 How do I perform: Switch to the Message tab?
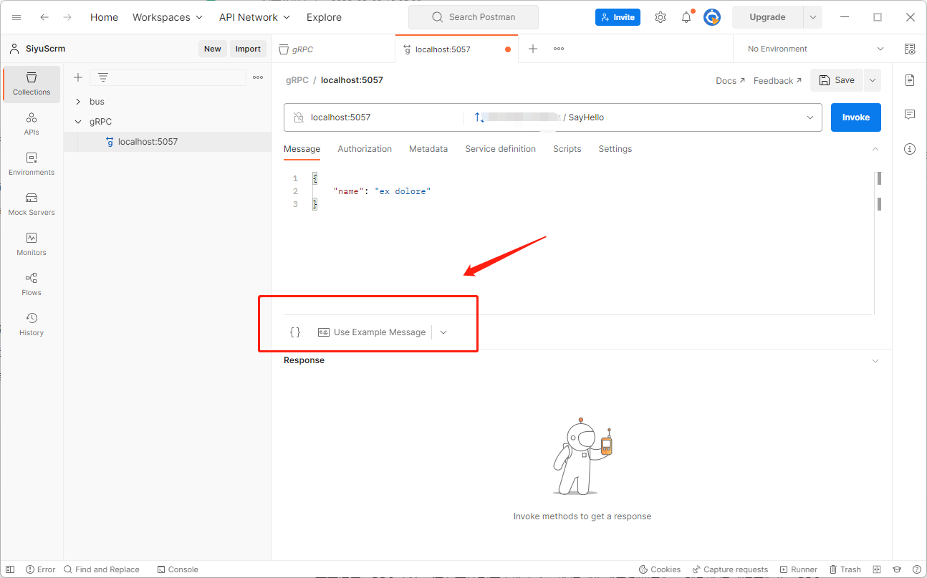coord(302,149)
